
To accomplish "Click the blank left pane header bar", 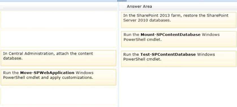I will coord(58,8).
